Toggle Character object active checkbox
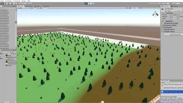Screen dimensions: 183x103 pyautogui.click(x=166, y=9)
